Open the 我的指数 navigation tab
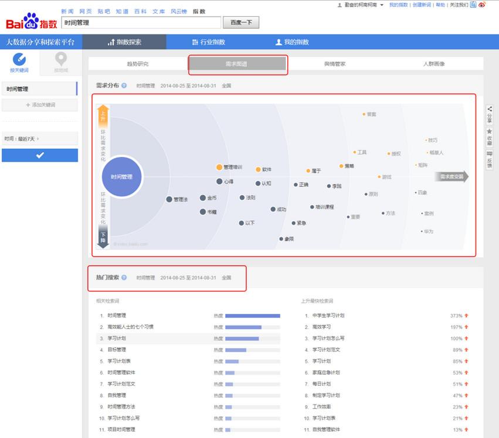 (x=292, y=42)
